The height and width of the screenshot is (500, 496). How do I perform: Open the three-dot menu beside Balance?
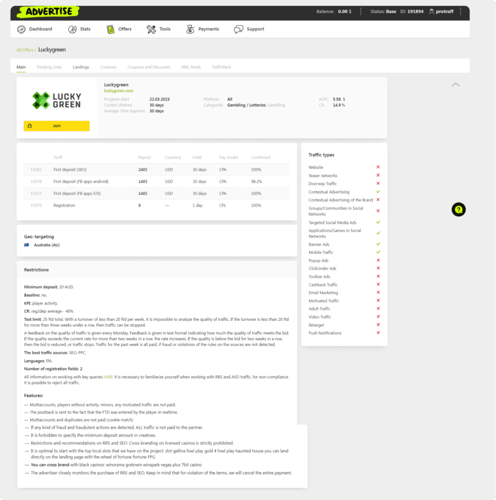tap(361, 11)
